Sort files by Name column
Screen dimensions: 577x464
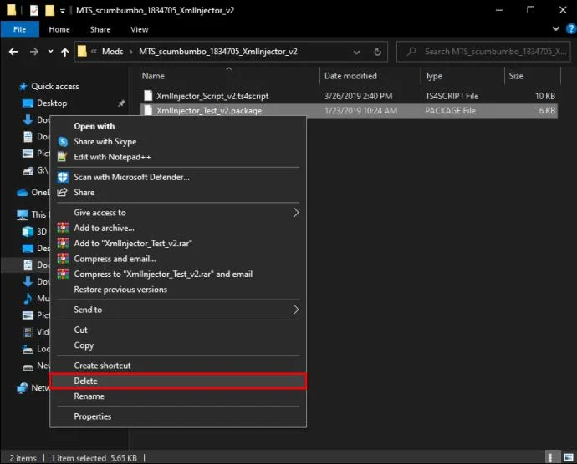pyautogui.click(x=153, y=76)
